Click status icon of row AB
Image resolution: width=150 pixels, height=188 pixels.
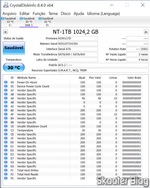pyautogui.click(x=6, y=102)
